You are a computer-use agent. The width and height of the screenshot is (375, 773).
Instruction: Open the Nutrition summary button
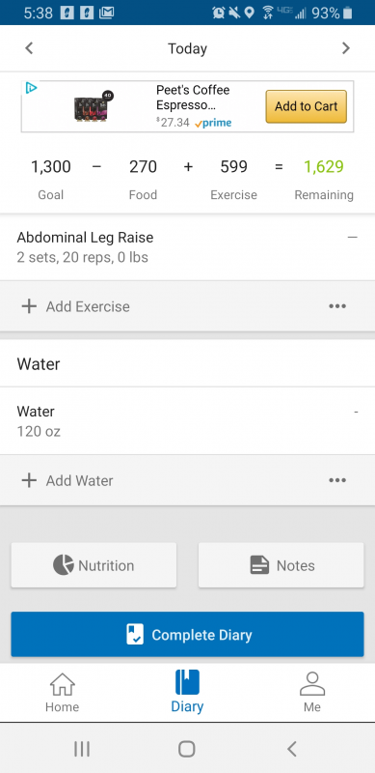pyautogui.click(x=94, y=565)
